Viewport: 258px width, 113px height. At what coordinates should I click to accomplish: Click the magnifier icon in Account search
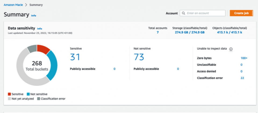click(184, 13)
